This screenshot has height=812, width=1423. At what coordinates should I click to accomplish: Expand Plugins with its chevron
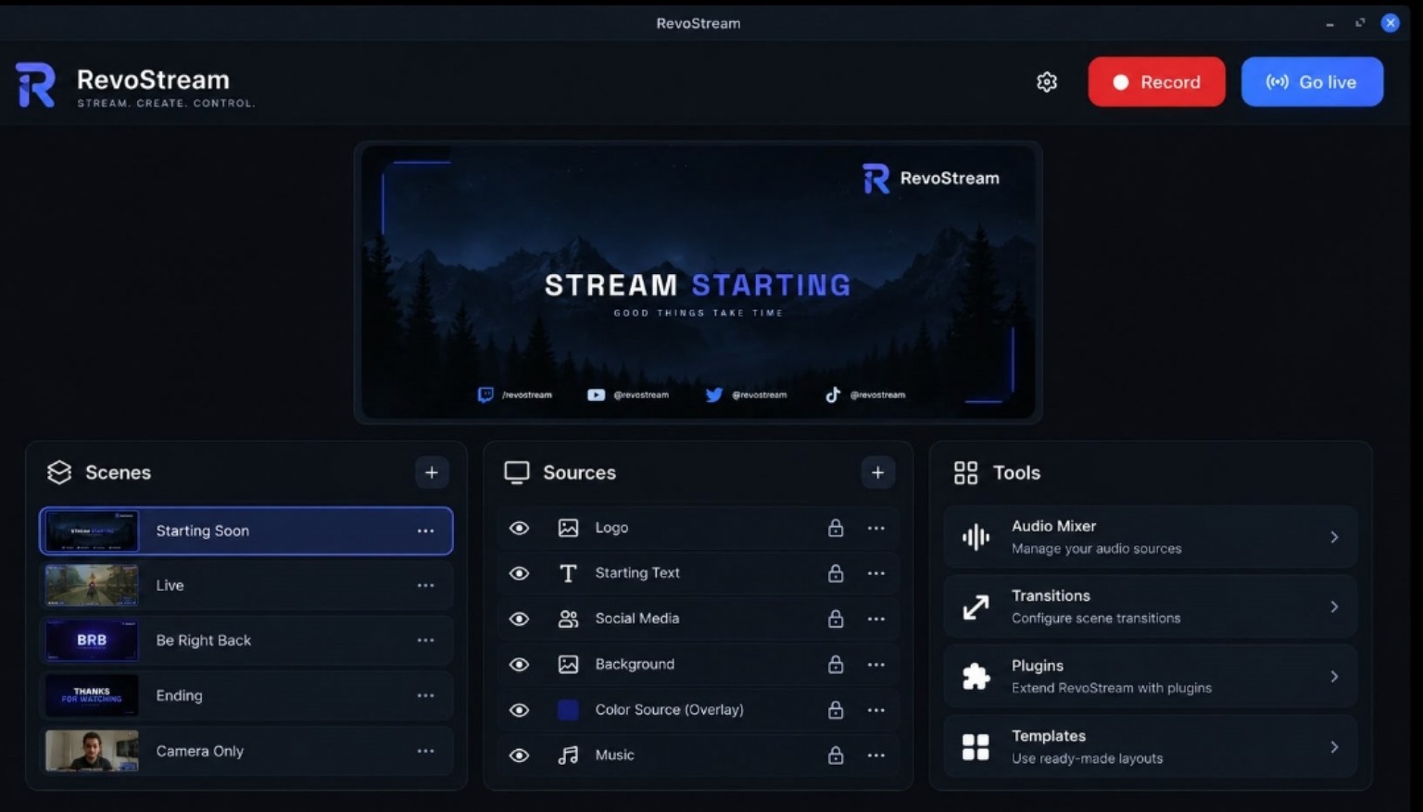[1334, 677]
